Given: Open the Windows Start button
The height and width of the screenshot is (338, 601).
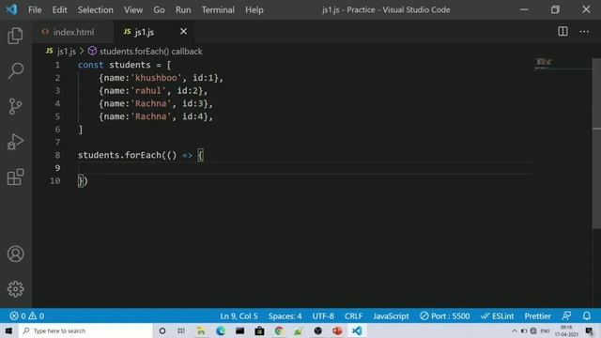Looking at the screenshot, I should pyautogui.click(x=8, y=330).
